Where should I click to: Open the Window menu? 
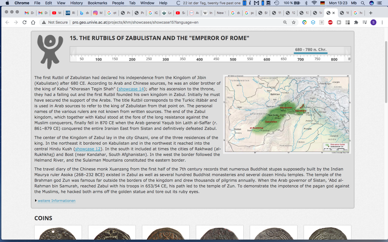point(147,3)
